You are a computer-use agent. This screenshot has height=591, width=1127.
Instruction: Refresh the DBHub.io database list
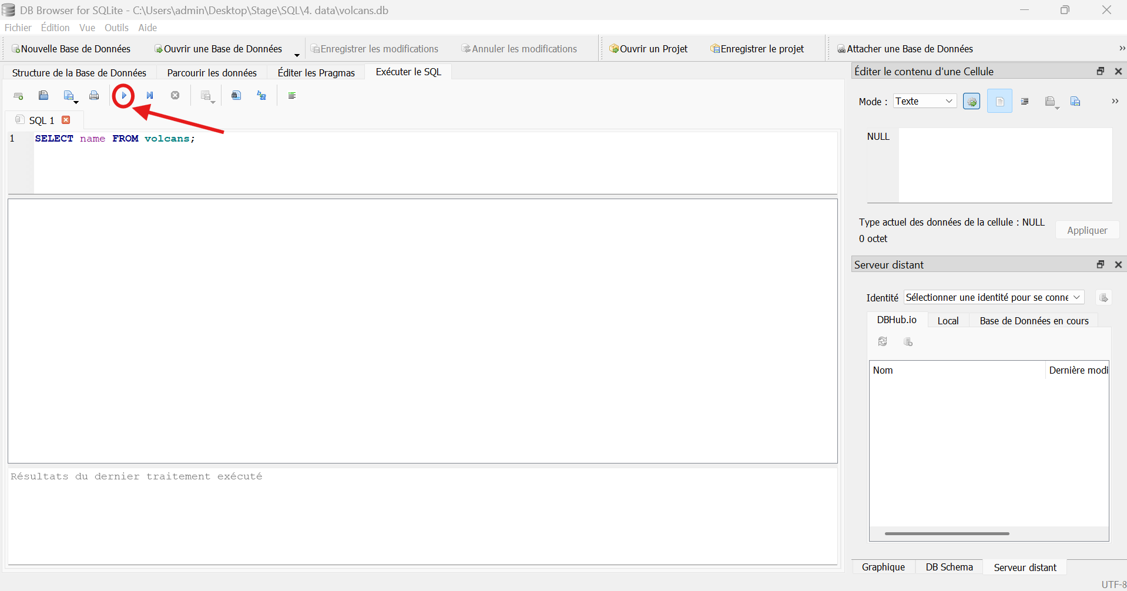coord(883,341)
